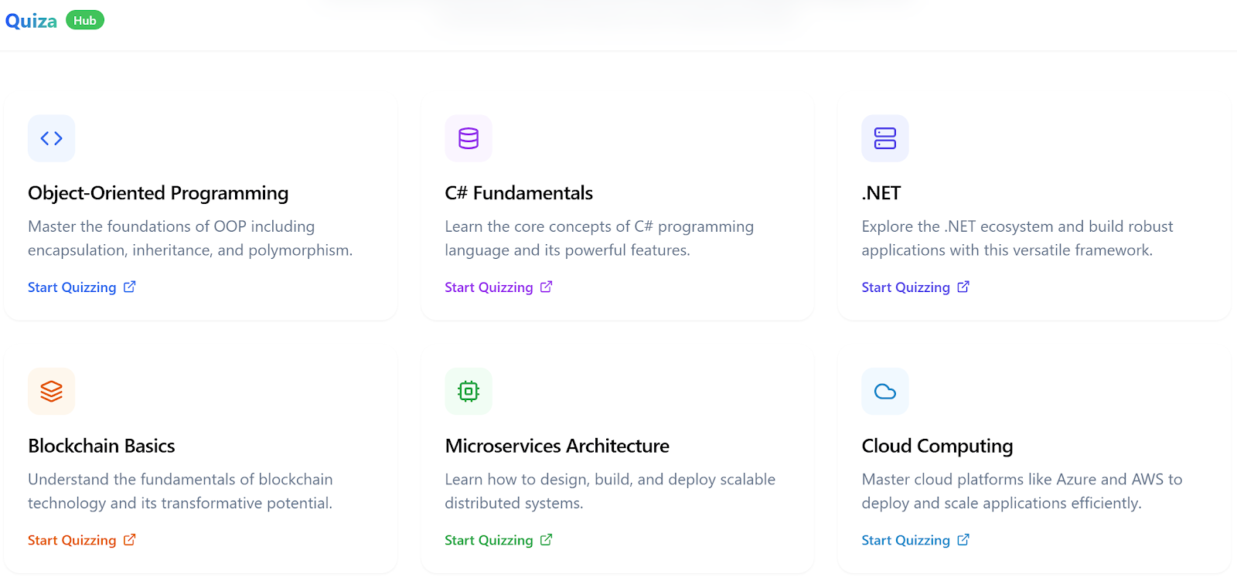Click external-link icon beside .NET Start Quizzing
The height and width of the screenshot is (584, 1237).
coord(963,287)
